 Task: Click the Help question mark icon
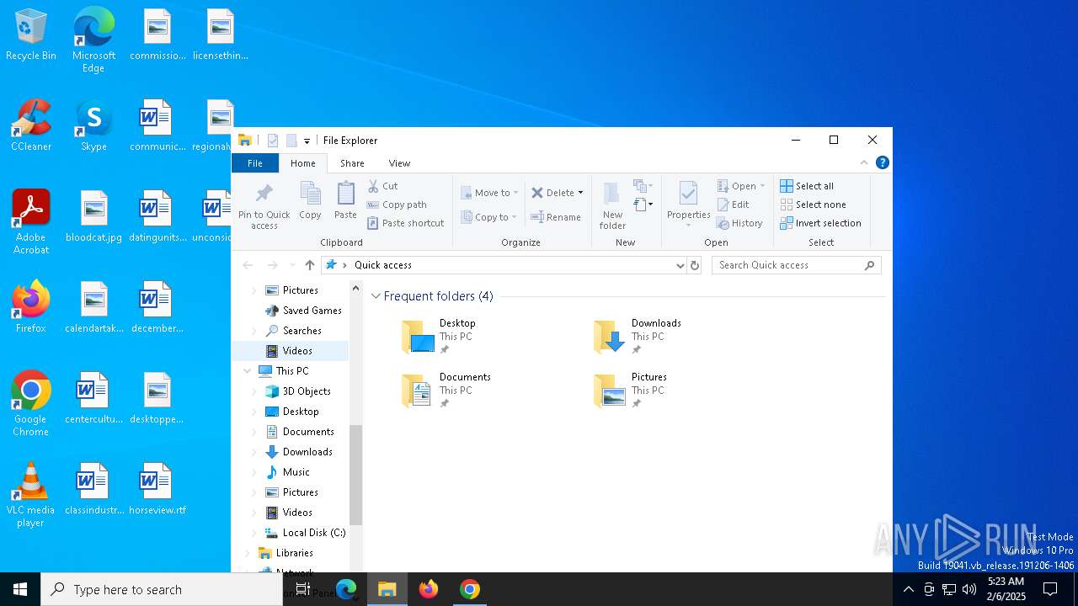tap(882, 162)
